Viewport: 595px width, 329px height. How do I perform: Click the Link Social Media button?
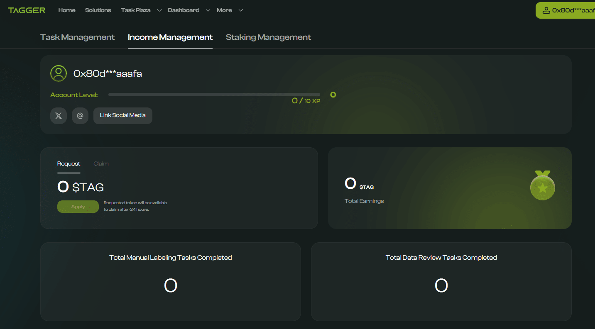(x=123, y=116)
